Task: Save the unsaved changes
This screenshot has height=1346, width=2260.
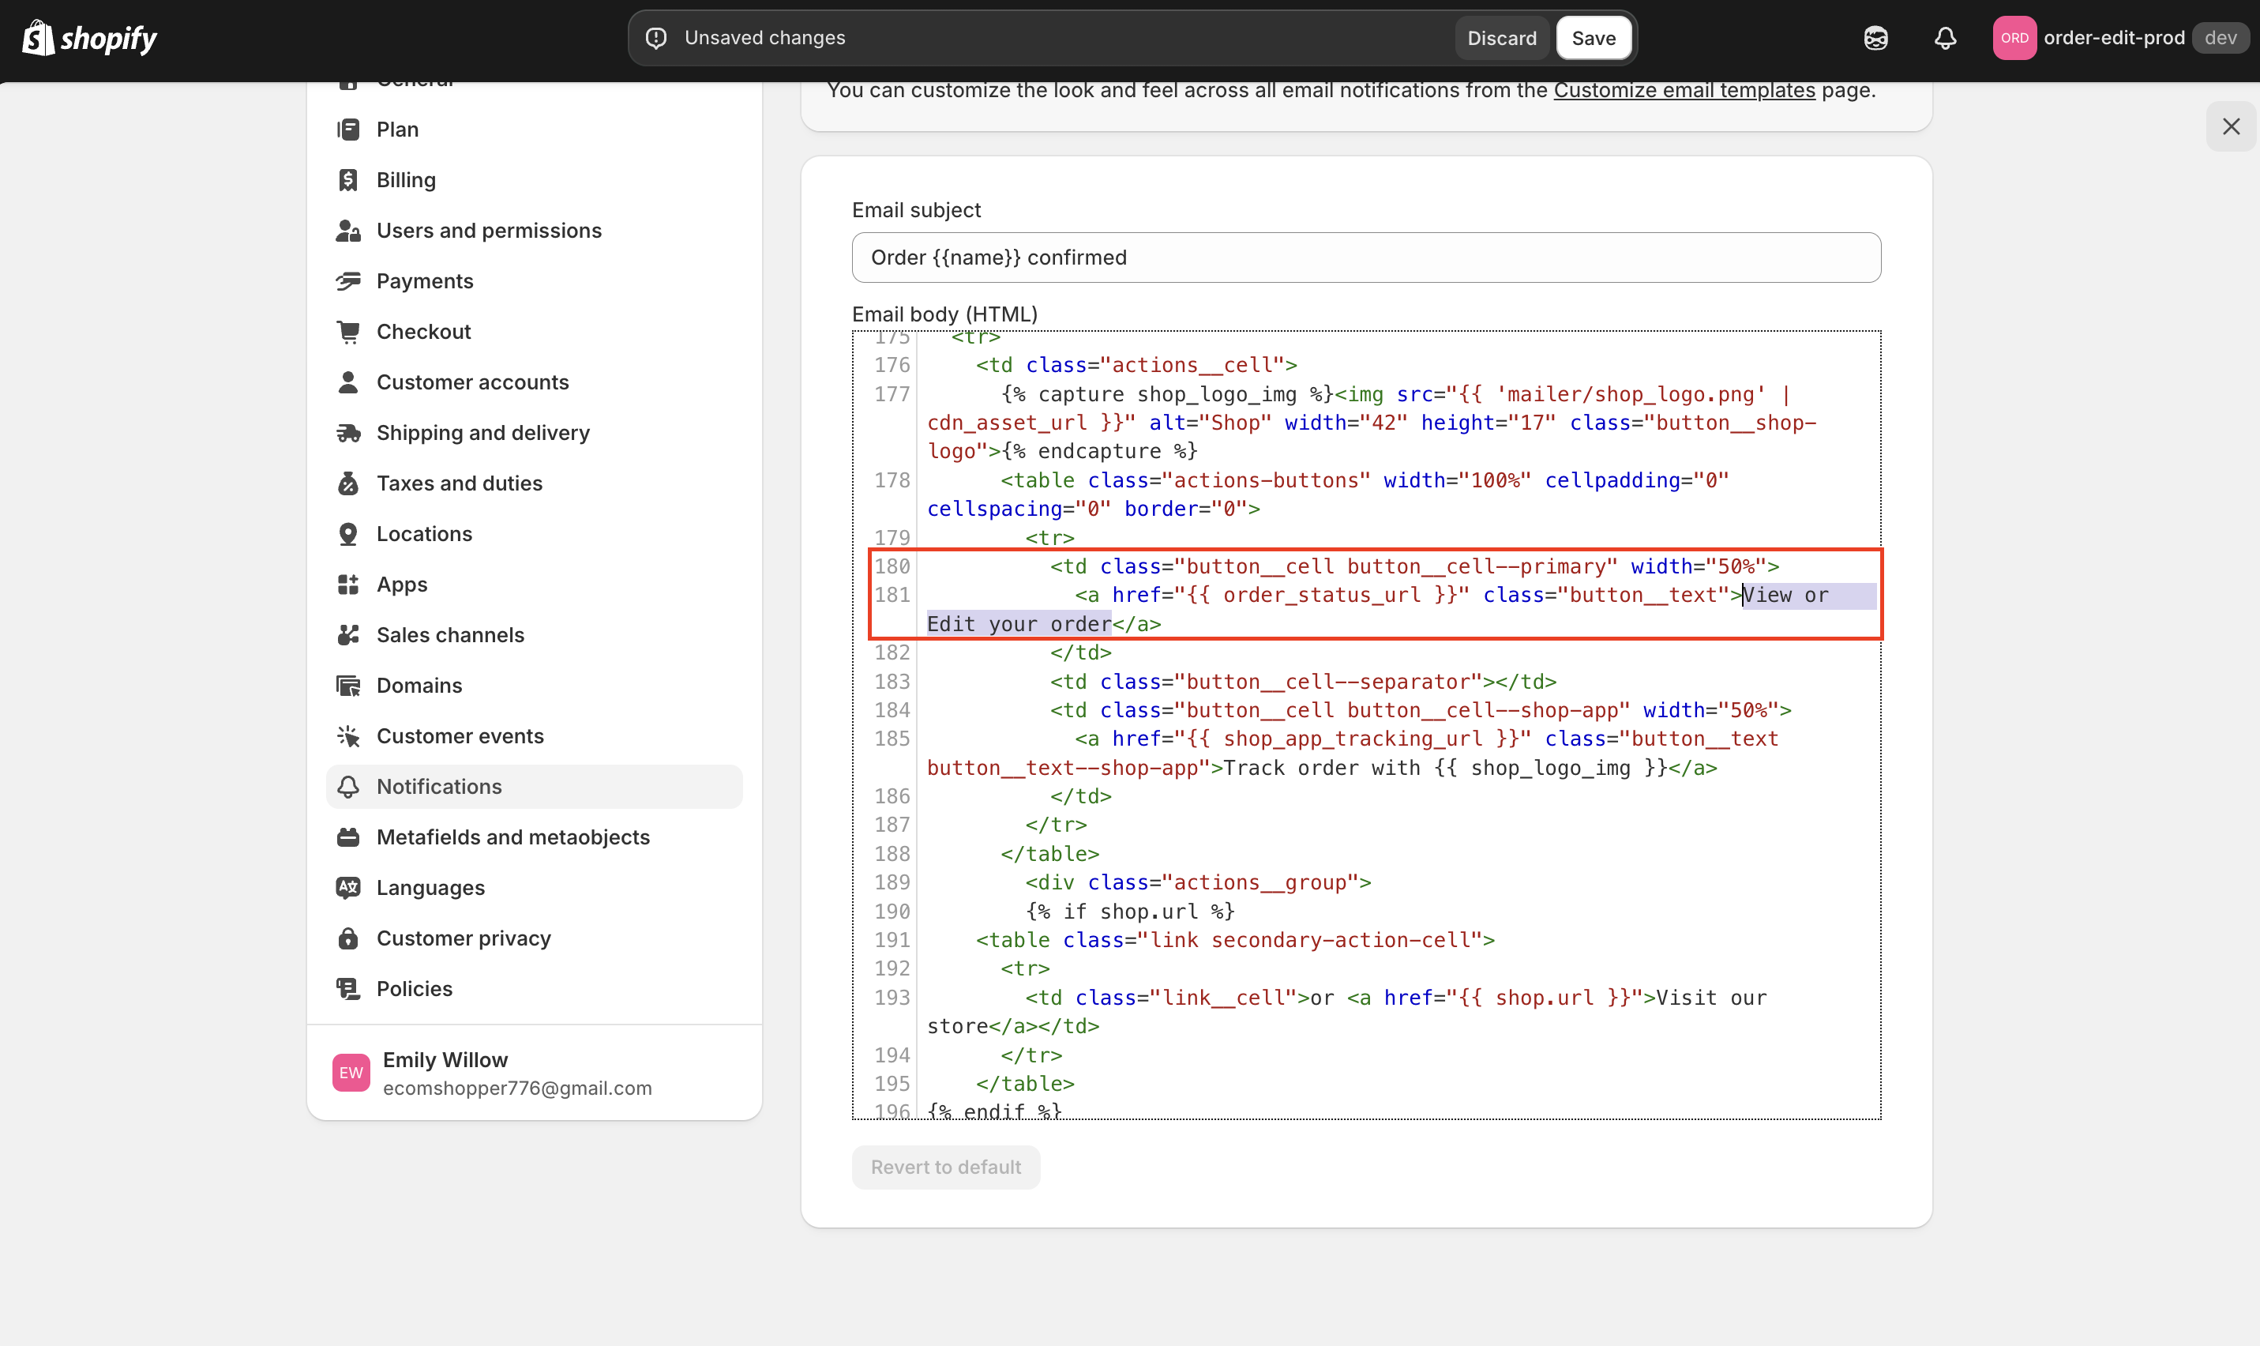Action: point(1593,38)
